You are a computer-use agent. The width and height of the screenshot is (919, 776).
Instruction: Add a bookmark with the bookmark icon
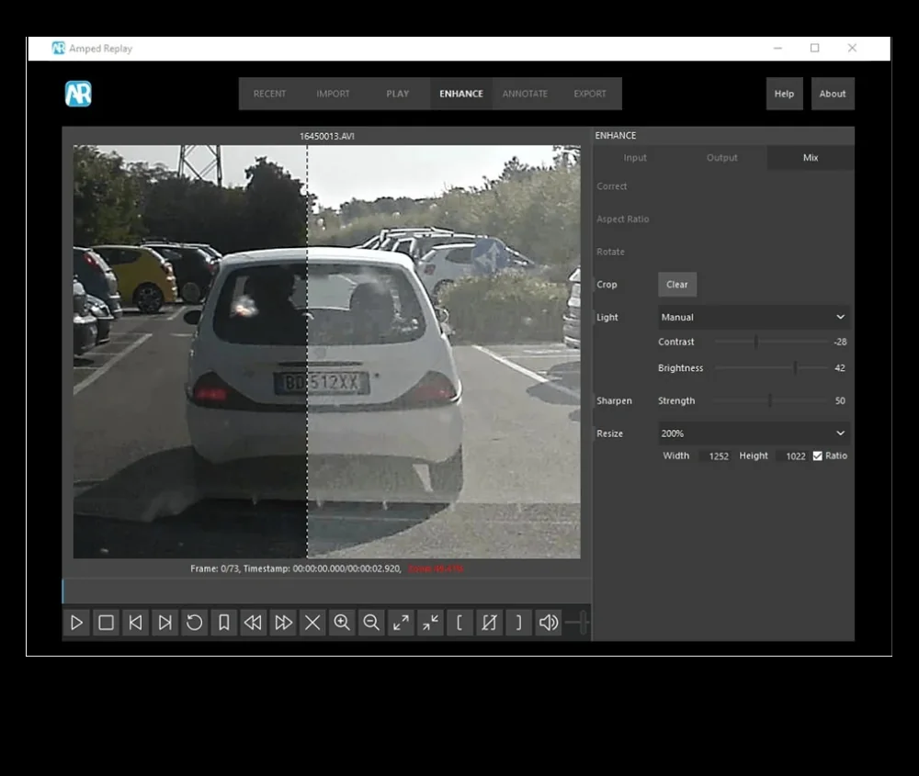click(x=224, y=623)
